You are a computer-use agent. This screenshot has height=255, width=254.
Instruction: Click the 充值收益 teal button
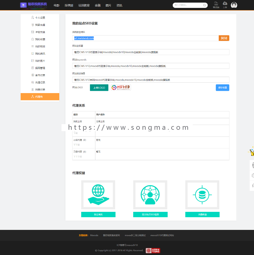tap(202, 214)
